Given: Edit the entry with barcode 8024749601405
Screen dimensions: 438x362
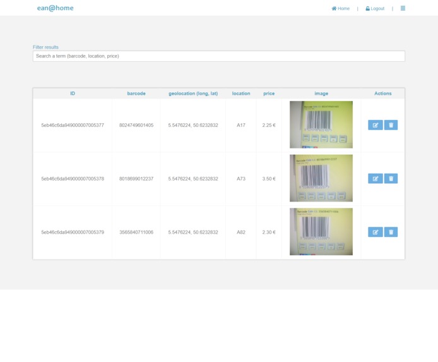Looking at the screenshot, I should (375, 125).
